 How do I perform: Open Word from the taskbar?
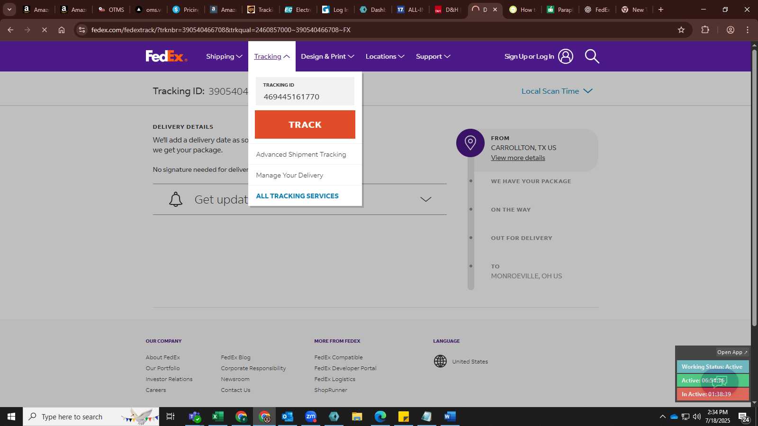[450, 417]
